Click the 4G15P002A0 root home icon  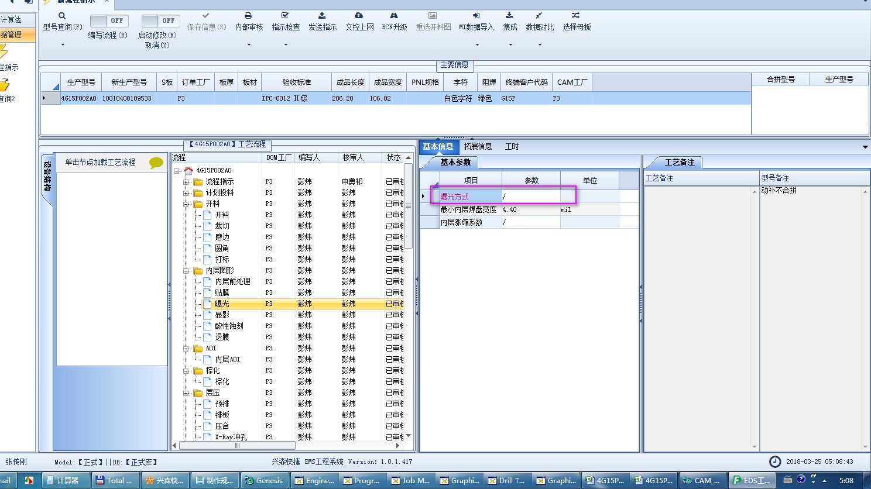pyautogui.click(x=188, y=171)
